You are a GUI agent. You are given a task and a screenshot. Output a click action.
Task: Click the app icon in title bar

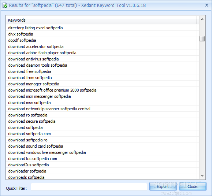tap(5, 5)
